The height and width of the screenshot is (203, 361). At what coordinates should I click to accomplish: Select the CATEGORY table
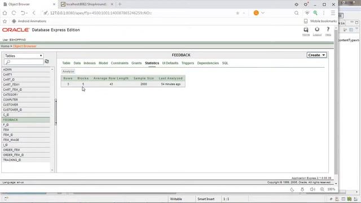coord(26,95)
